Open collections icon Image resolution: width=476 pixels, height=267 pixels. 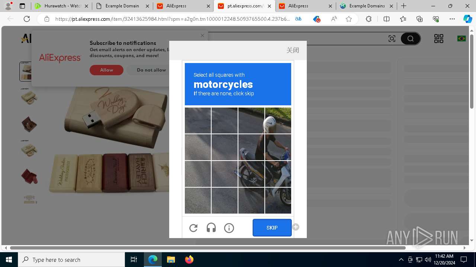pyautogui.click(x=419, y=19)
